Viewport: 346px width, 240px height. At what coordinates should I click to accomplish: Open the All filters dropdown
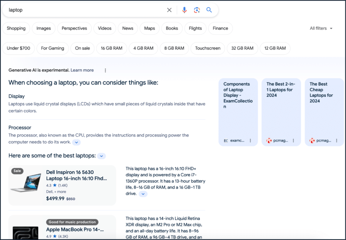tap(321, 28)
